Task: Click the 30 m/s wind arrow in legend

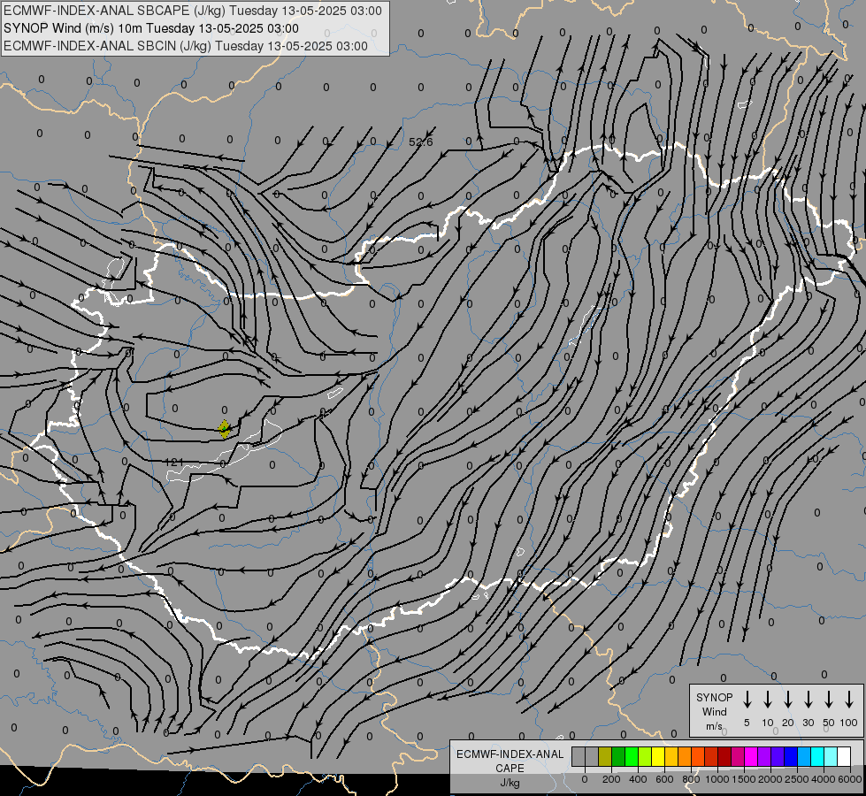Action: point(809,700)
